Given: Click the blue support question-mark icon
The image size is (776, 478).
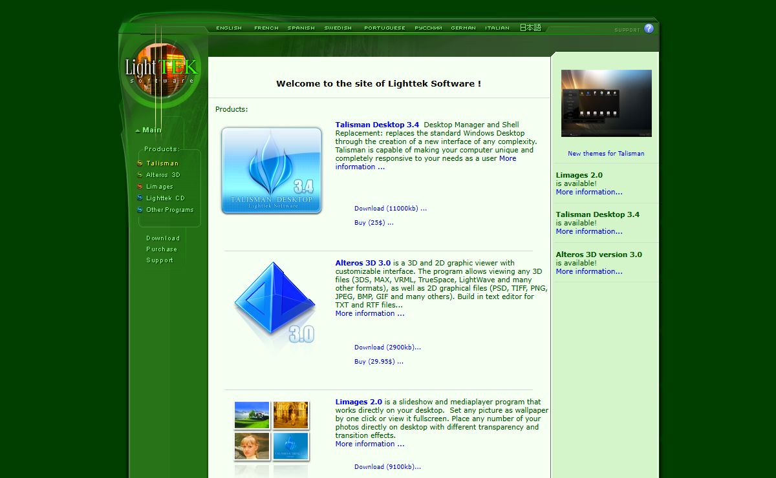Looking at the screenshot, I should 649,28.
